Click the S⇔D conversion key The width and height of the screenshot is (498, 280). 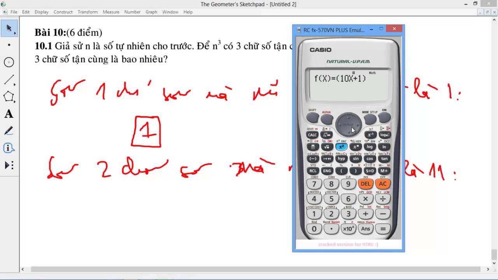coord(370,171)
